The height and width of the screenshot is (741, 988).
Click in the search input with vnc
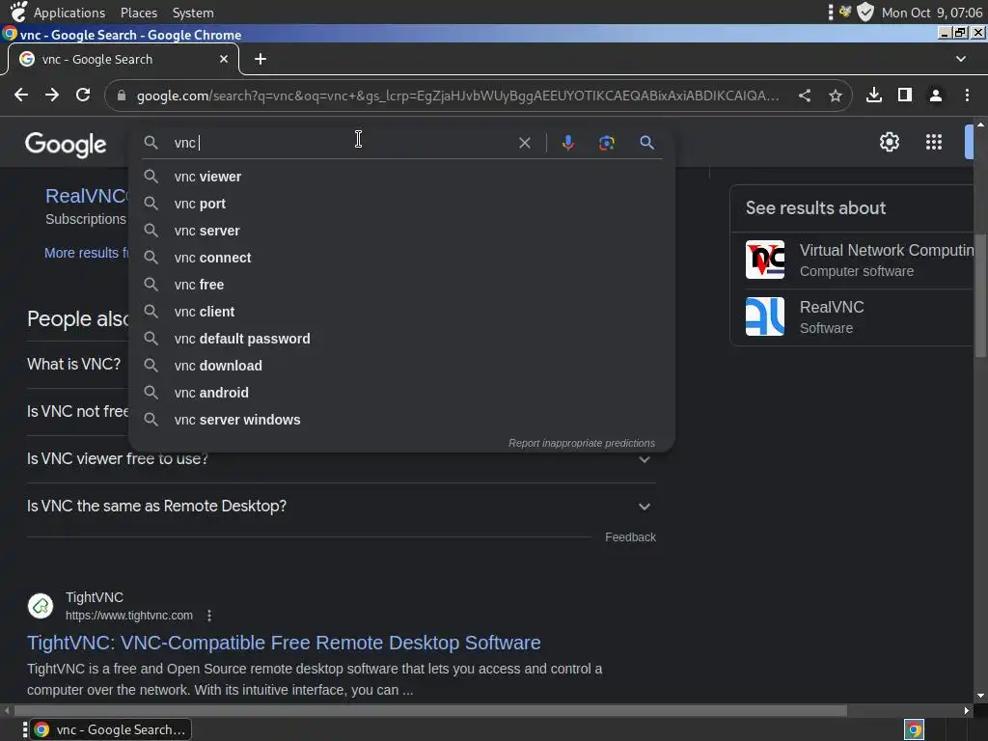(343, 143)
